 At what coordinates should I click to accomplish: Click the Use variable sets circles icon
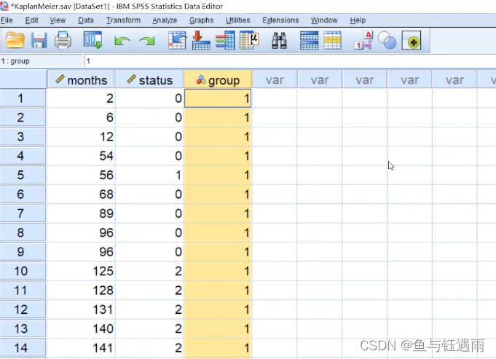pyautogui.click(x=387, y=41)
